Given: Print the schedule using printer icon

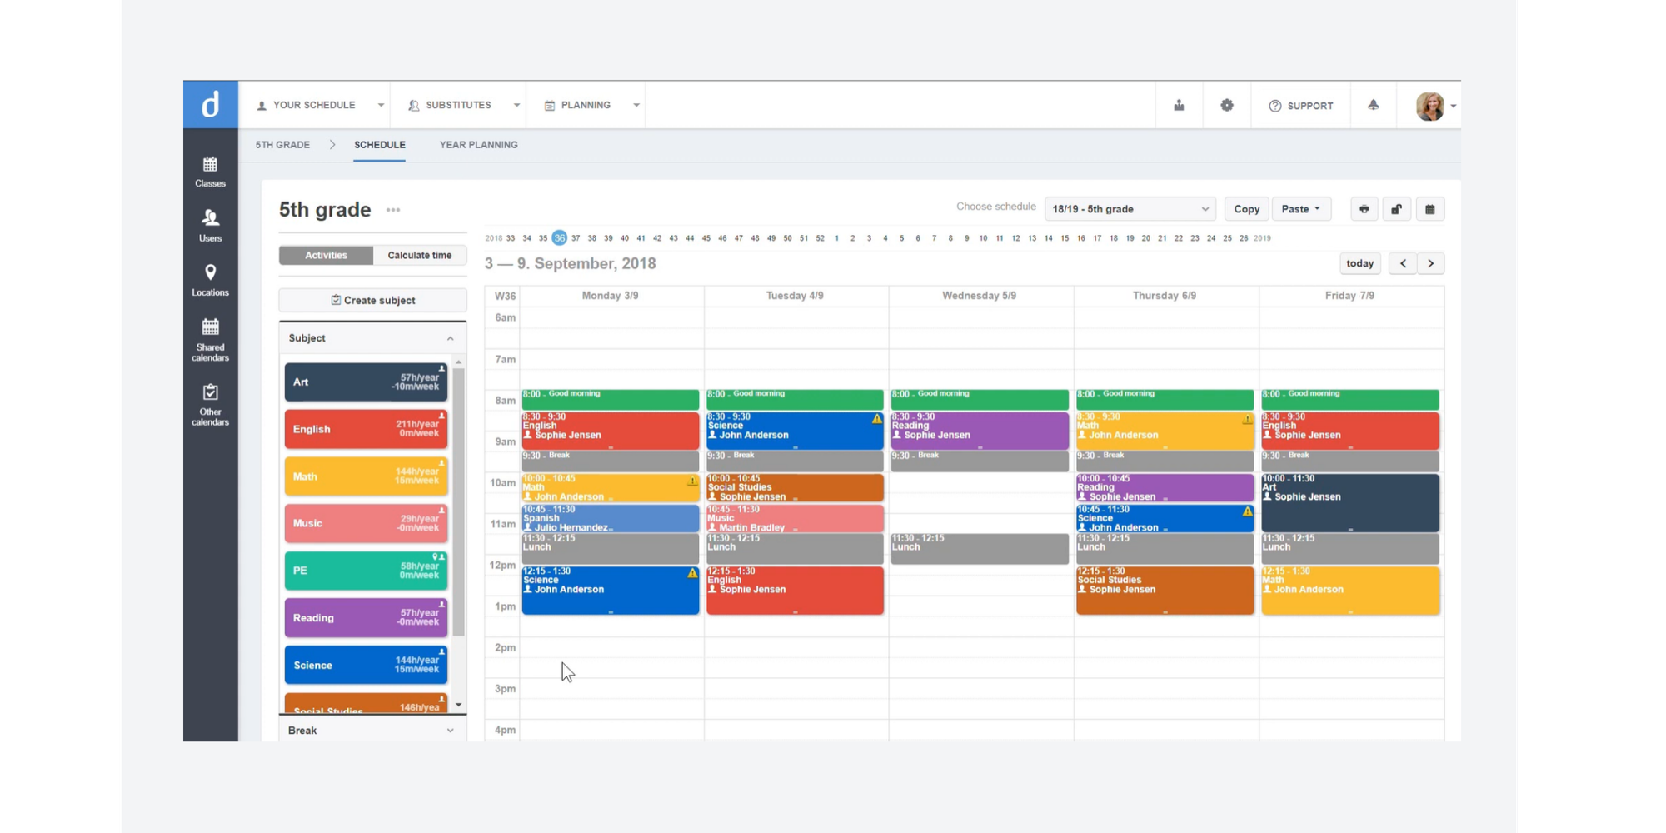Looking at the screenshot, I should pos(1364,209).
